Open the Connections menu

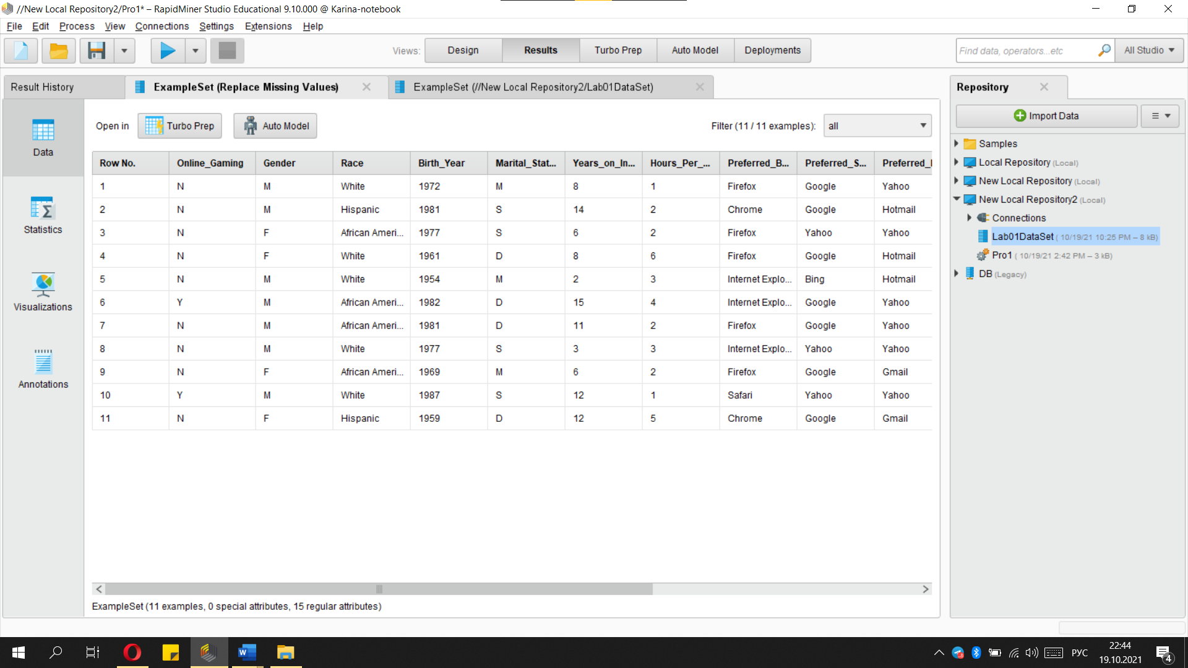pos(162,26)
